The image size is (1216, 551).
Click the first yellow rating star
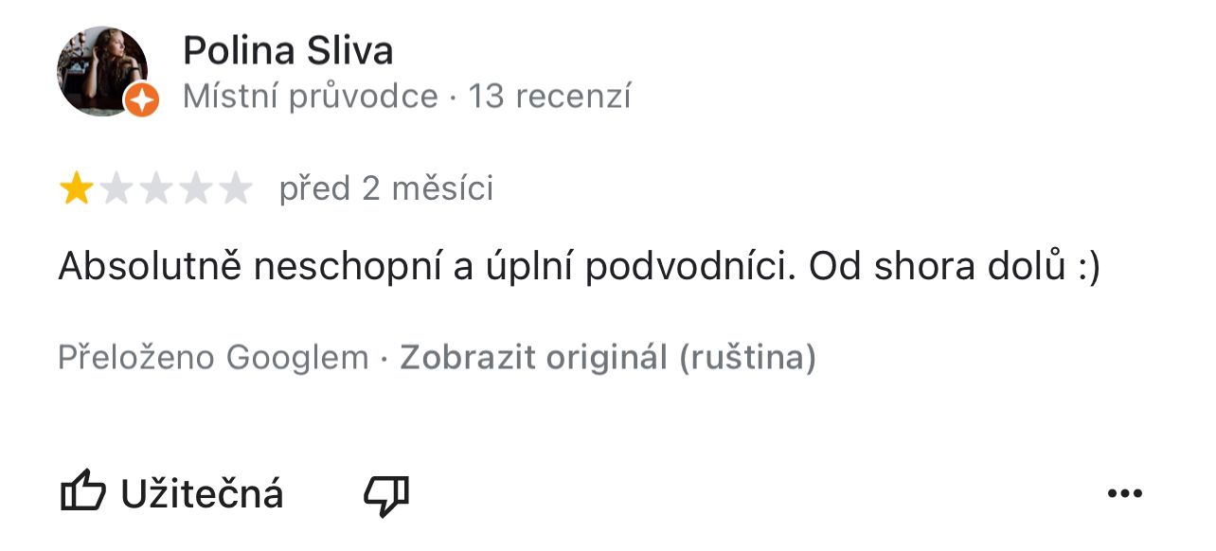click(76, 189)
